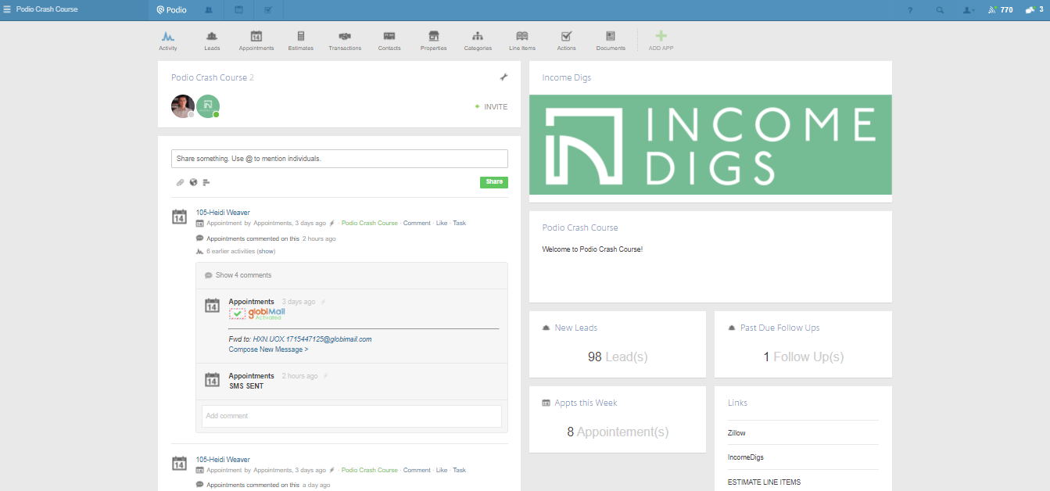Click the SMS SENT comment text
This screenshot has height=491, width=1050.
pyautogui.click(x=246, y=386)
